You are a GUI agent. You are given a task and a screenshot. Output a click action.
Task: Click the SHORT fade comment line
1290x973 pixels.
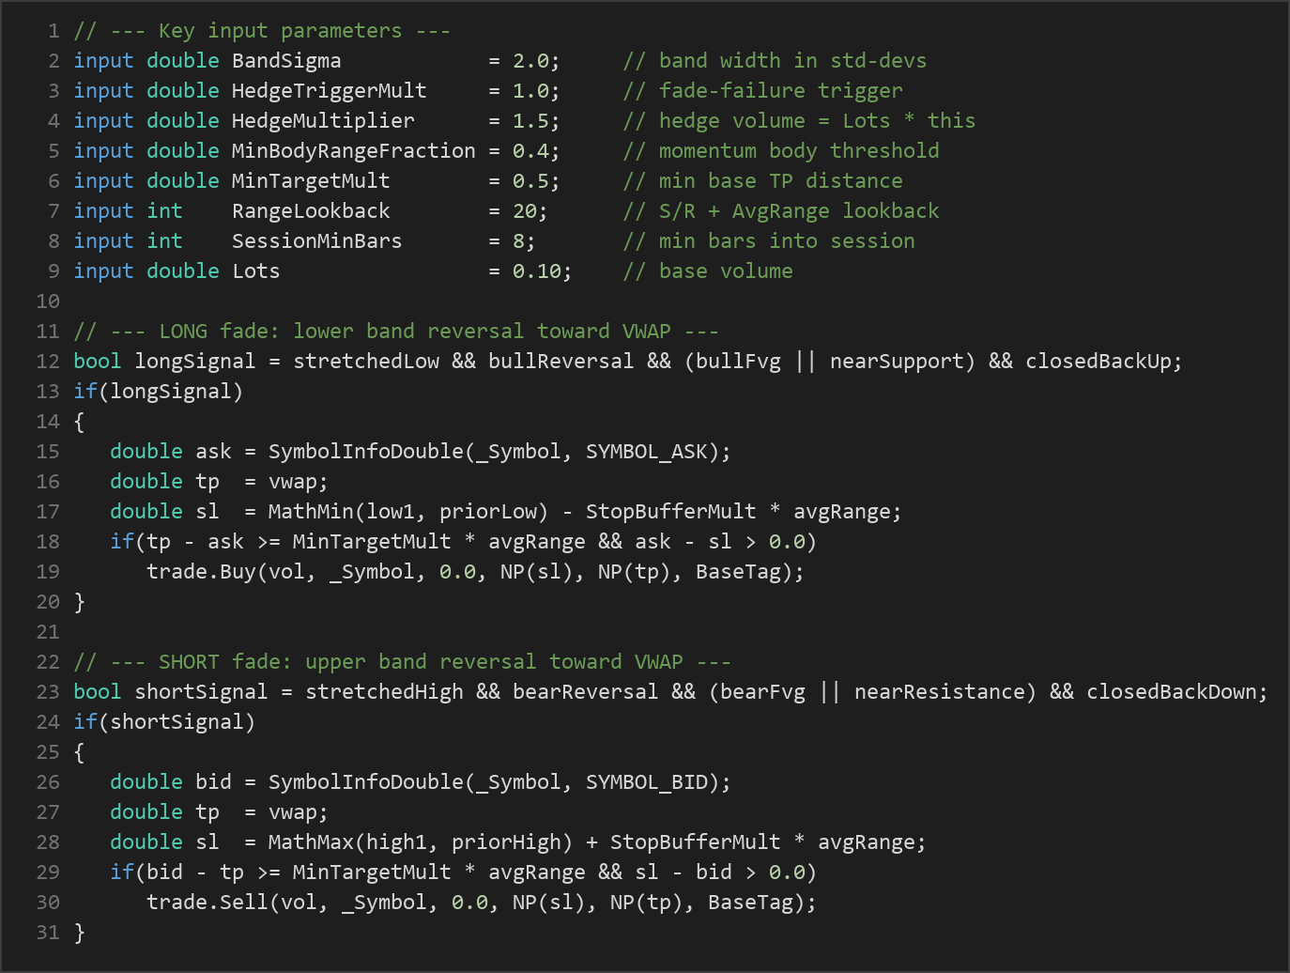[x=402, y=662]
